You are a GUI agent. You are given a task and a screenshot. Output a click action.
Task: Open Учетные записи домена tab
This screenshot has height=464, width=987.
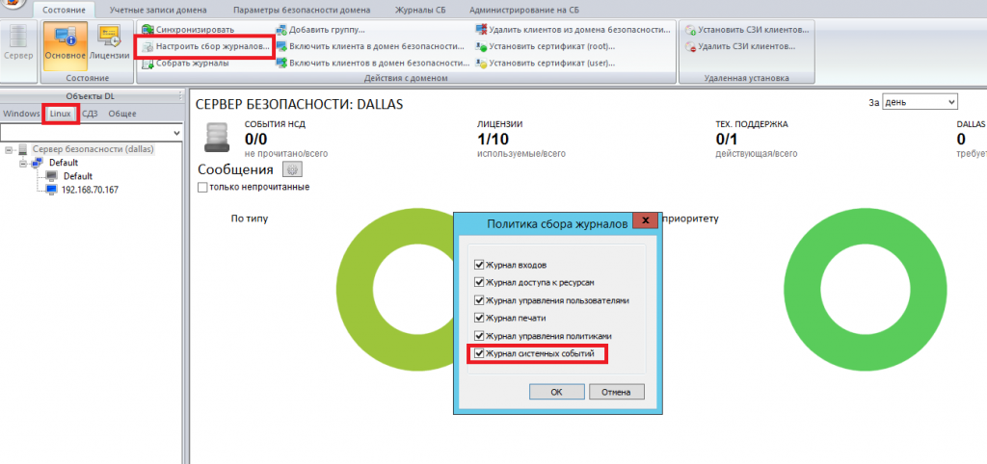[157, 10]
